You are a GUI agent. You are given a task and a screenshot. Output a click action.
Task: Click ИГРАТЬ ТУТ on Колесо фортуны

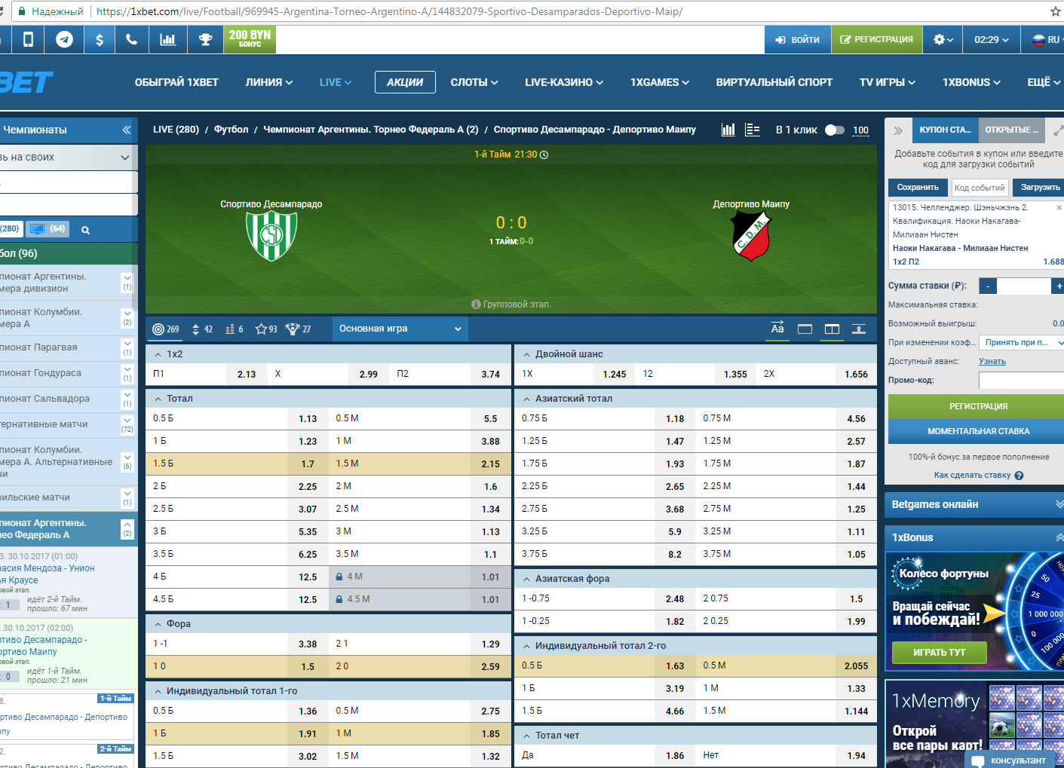(939, 653)
